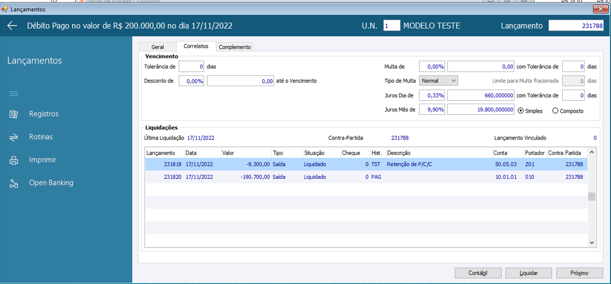The width and height of the screenshot is (611, 284).
Task: Switch to the Complemento tab
Action: (235, 47)
